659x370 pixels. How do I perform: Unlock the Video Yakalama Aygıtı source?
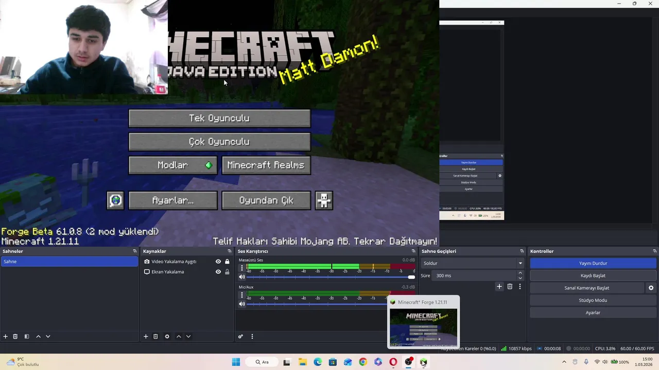227,262
